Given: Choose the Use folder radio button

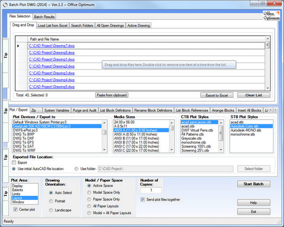Looking at the screenshot, I should tap(76, 168).
